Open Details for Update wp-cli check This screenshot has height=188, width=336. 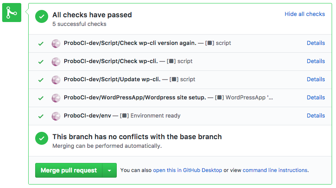click(316, 80)
